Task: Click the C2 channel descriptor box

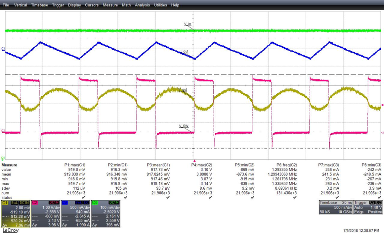Action: point(46,213)
